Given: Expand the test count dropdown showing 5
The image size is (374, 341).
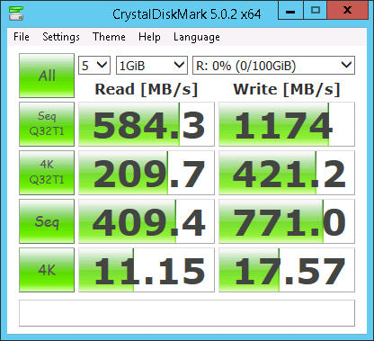Looking at the screenshot, I should point(94,65).
